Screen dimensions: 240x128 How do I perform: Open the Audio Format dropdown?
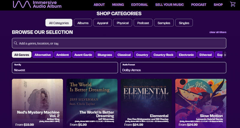tap(173, 68)
